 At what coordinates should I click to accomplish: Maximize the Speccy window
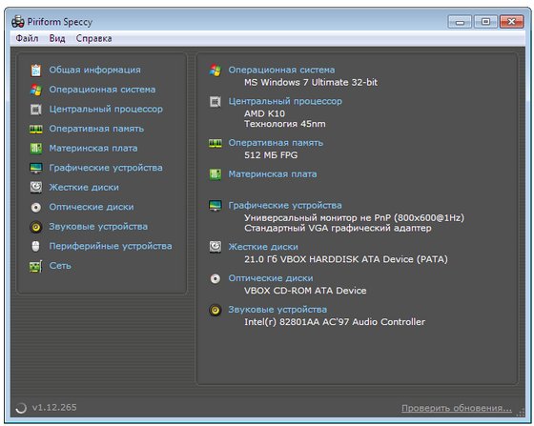(485, 22)
